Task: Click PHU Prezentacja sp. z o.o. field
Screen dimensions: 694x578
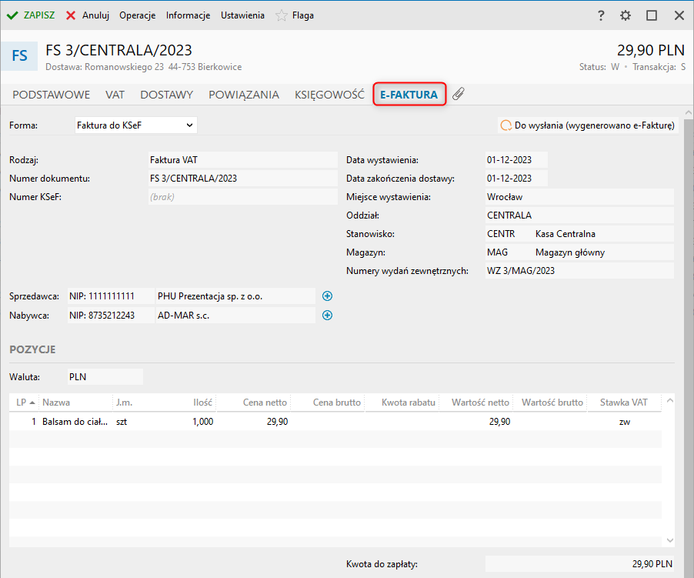Action: pyautogui.click(x=235, y=296)
